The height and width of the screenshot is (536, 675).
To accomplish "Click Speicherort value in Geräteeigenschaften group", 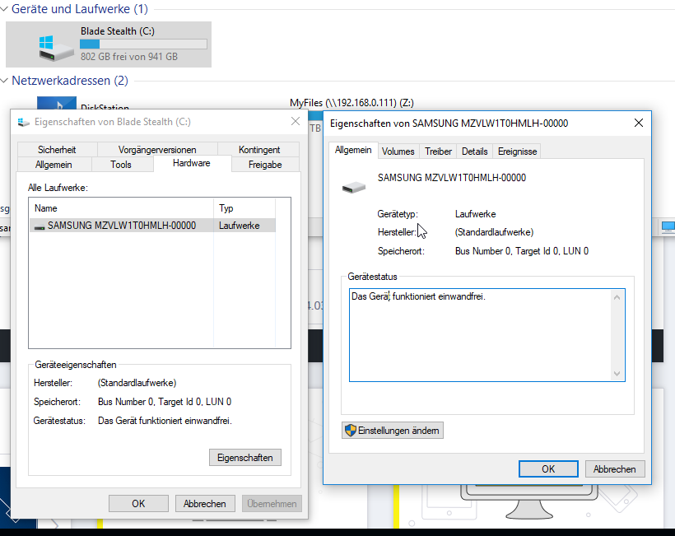I will [x=165, y=402].
